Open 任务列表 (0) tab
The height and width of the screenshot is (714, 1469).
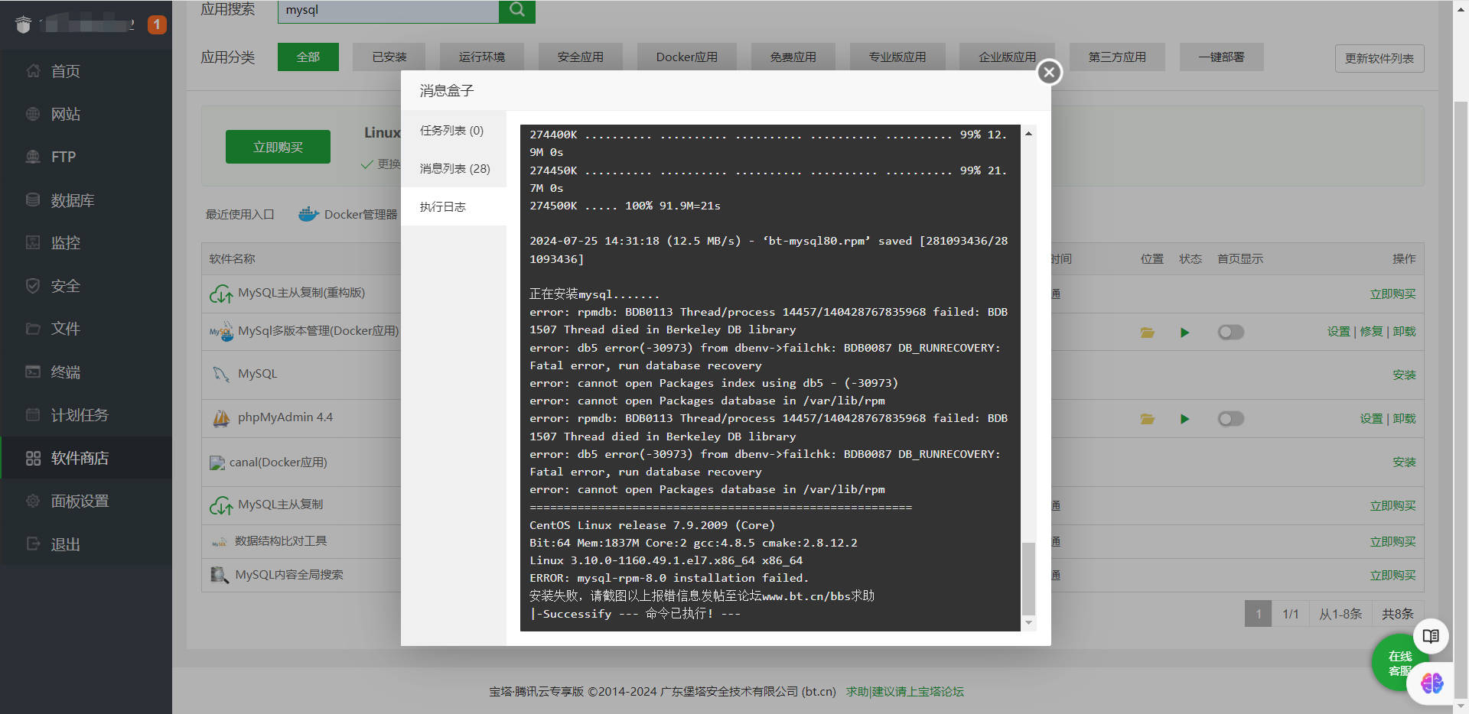(452, 131)
